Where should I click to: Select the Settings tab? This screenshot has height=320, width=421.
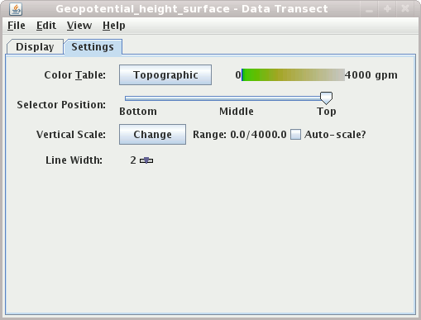coord(93,47)
